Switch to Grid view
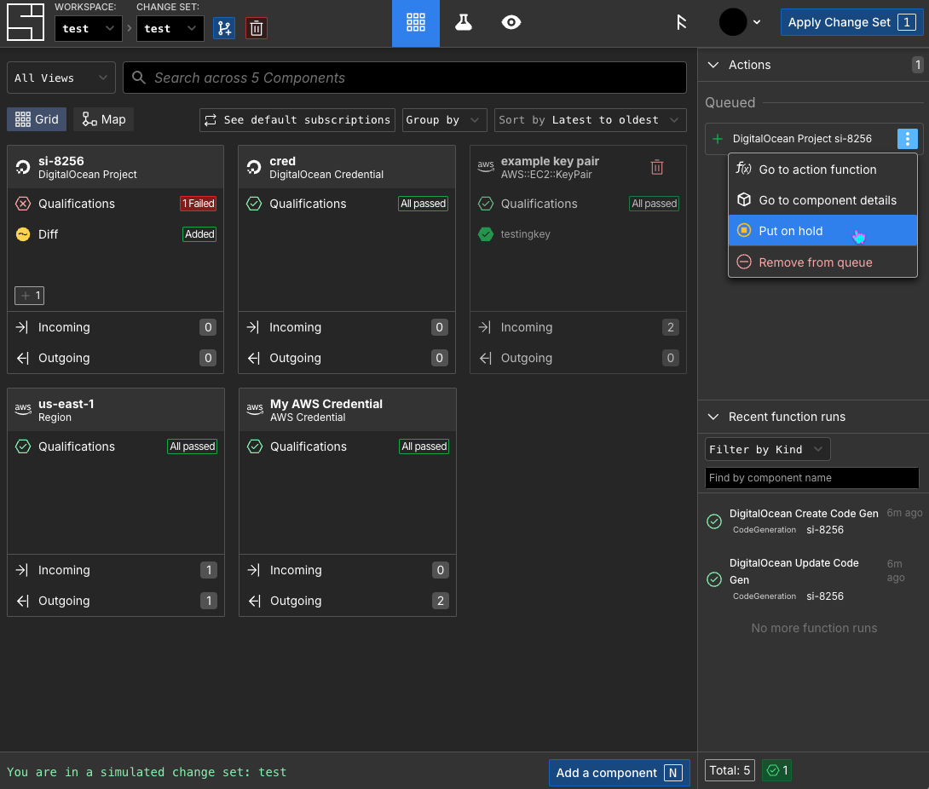The height and width of the screenshot is (789, 929). (x=37, y=119)
